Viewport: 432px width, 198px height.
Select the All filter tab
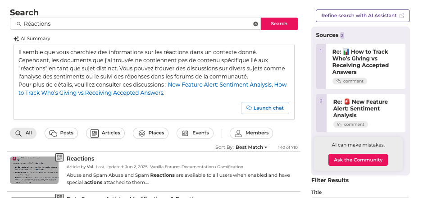point(23,133)
